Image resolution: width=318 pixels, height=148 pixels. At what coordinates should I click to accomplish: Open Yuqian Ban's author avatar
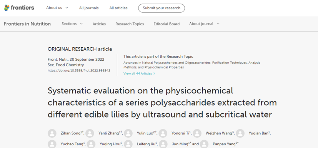point(240,133)
